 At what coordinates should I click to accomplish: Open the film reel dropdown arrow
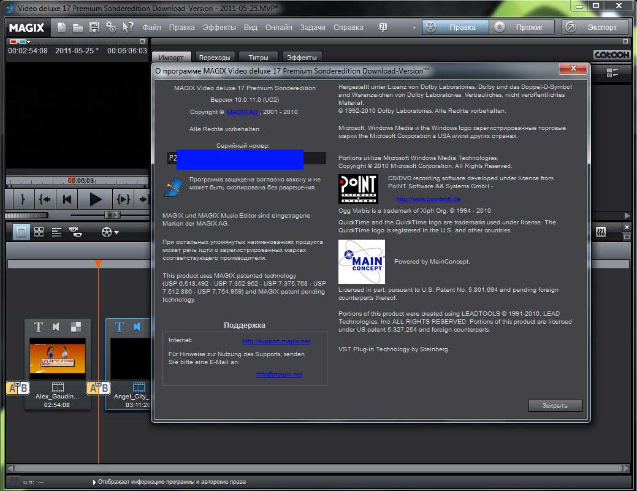click(x=116, y=233)
